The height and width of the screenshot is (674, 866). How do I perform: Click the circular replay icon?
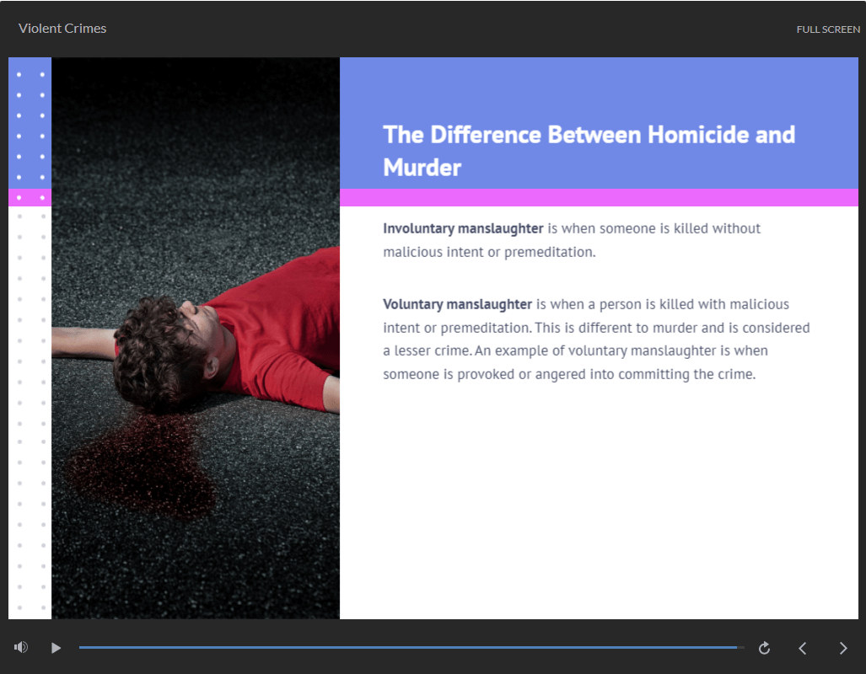tap(764, 648)
